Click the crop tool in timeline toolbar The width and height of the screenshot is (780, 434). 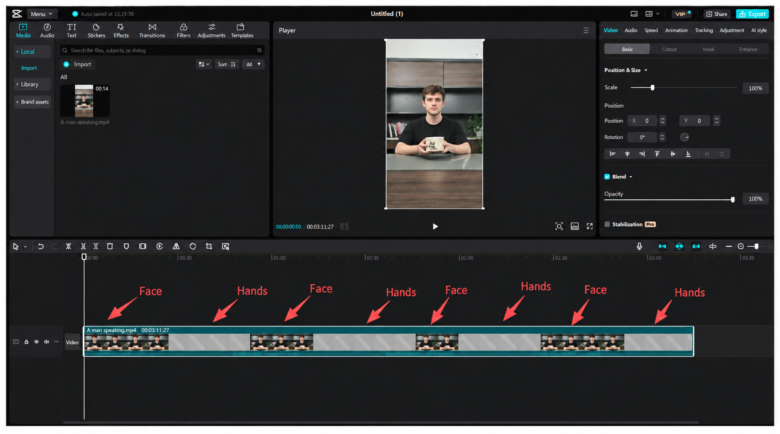tap(209, 246)
